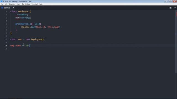Click the 'Employee' class name on line 1
177x99 pixels.
tap(23, 12)
